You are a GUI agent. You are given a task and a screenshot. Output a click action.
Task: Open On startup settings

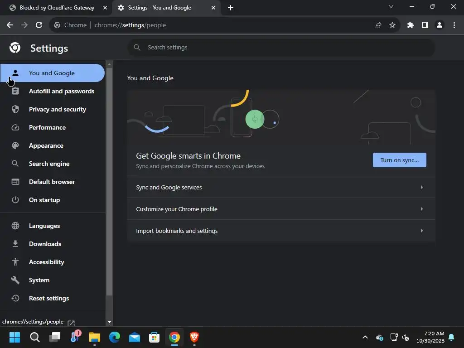pyautogui.click(x=53, y=200)
